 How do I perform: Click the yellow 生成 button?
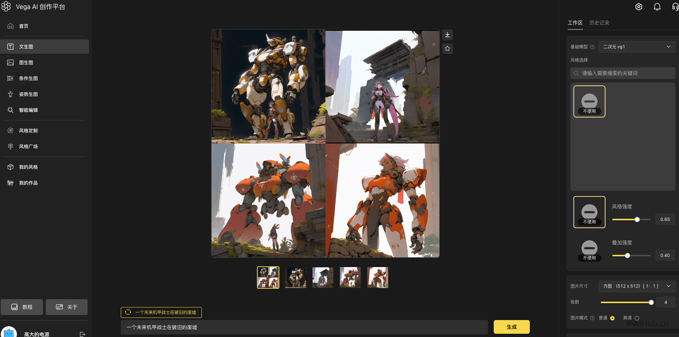coord(511,327)
